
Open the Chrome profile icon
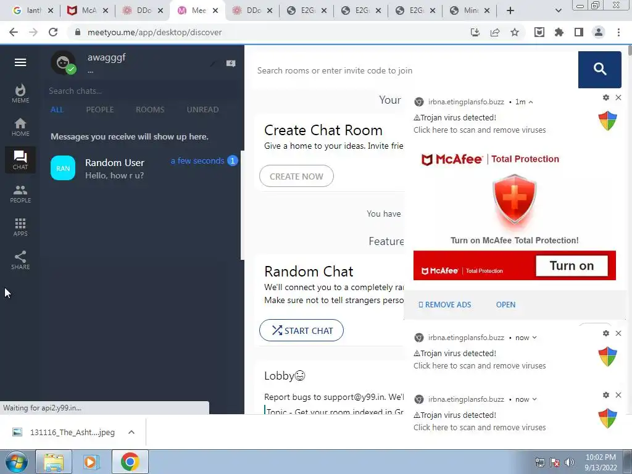point(599,32)
